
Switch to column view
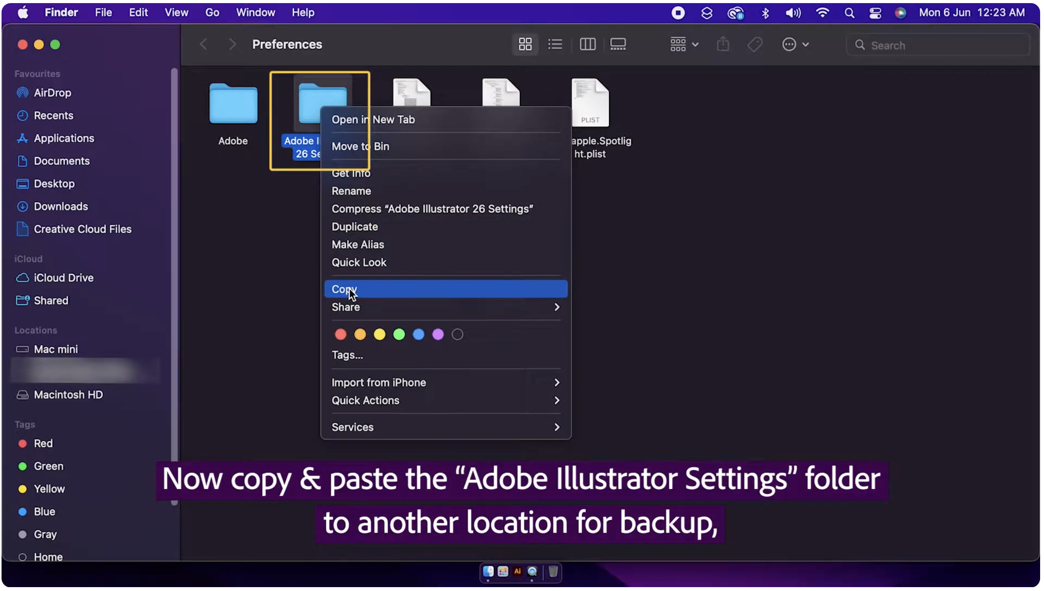tap(587, 44)
